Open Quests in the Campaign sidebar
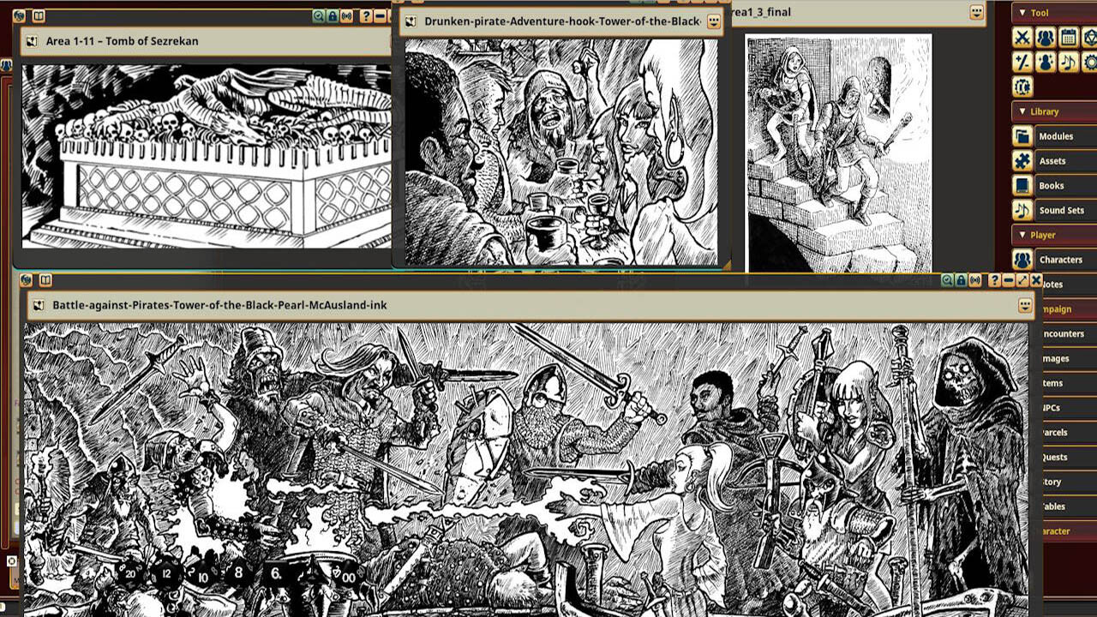The image size is (1097, 617). click(1063, 457)
